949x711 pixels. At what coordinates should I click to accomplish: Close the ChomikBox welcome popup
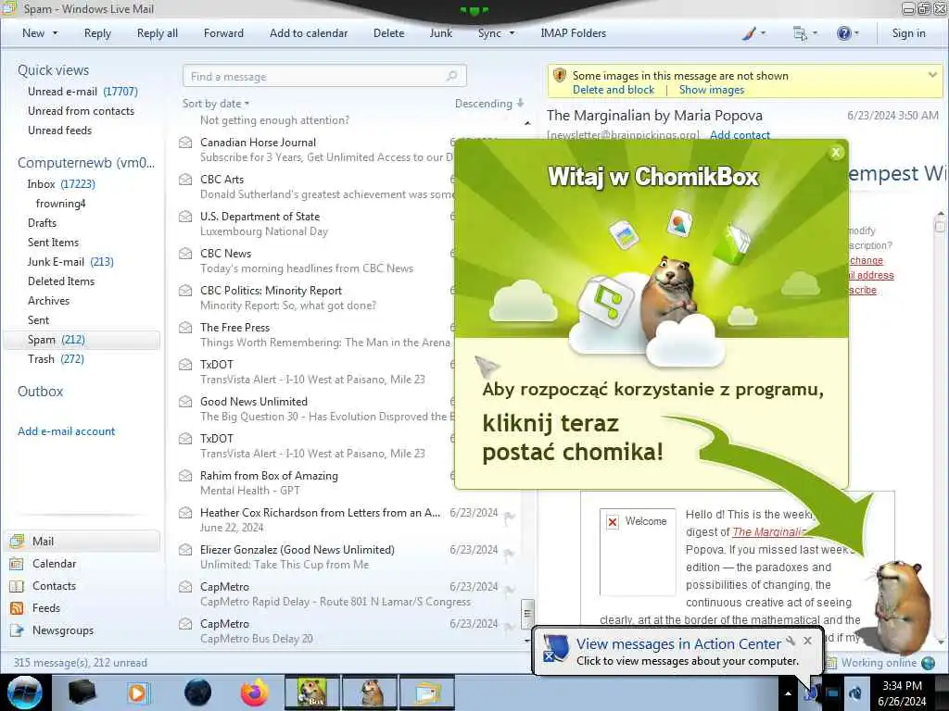coord(836,153)
